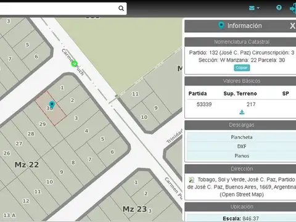Select parcel 11 northeast of Carmen Puch
Screen dimensions: 296x222
(x=135, y=94)
